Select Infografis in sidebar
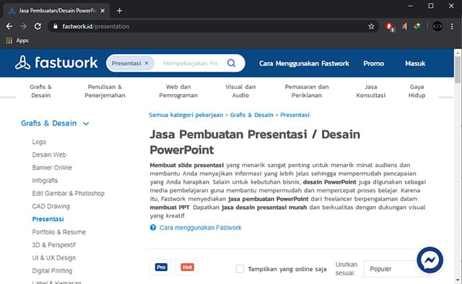The height and width of the screenshot is (284, 462). tap(45, 181)
